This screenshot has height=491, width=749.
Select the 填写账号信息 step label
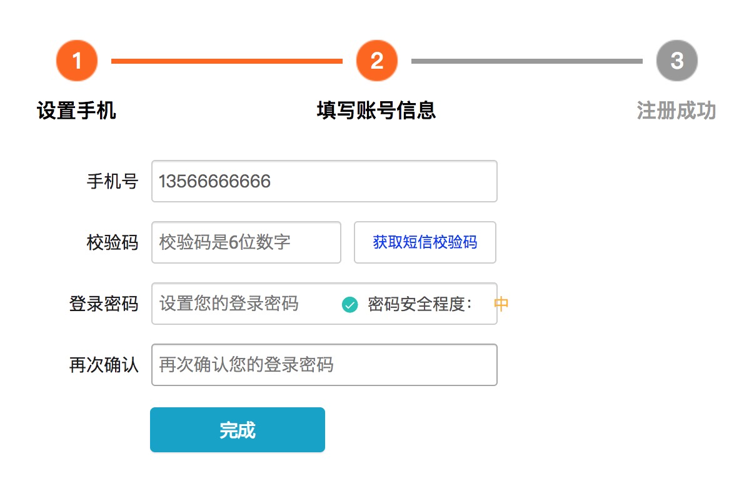point(376,111)
